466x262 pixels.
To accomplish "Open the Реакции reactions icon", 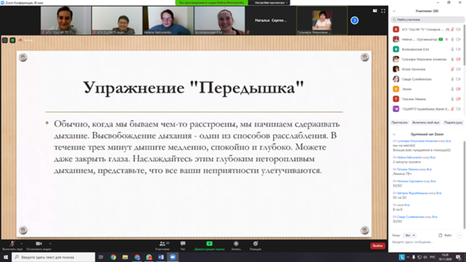I will [x=256, y=244].
